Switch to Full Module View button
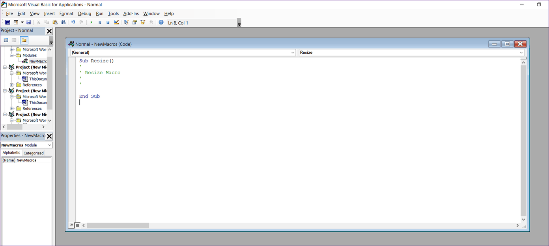Image resolution: width=549 pixels, height=246 pixels. [77, 225]
